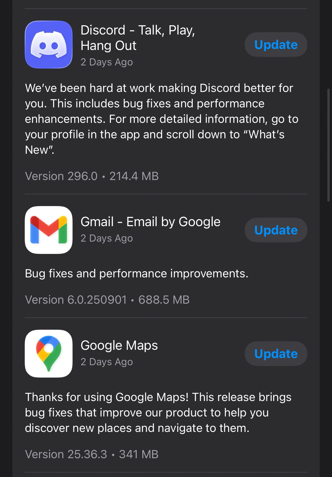332x477 pixels.
Task: Click Google Maps Version 25.36.3 label
Action: click(66, 454)
